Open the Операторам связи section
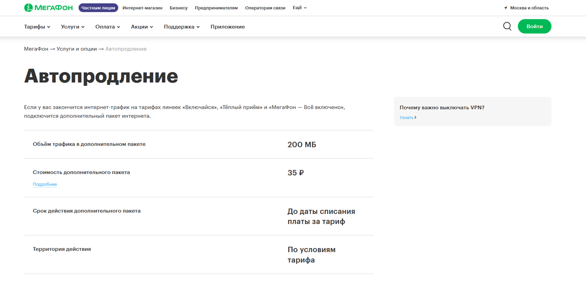The height and width of the screenshot is (286, 586). point(265,8)
